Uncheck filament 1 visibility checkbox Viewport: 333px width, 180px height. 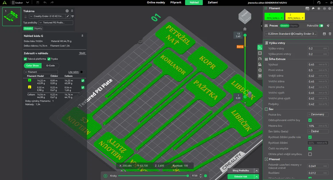83,81
